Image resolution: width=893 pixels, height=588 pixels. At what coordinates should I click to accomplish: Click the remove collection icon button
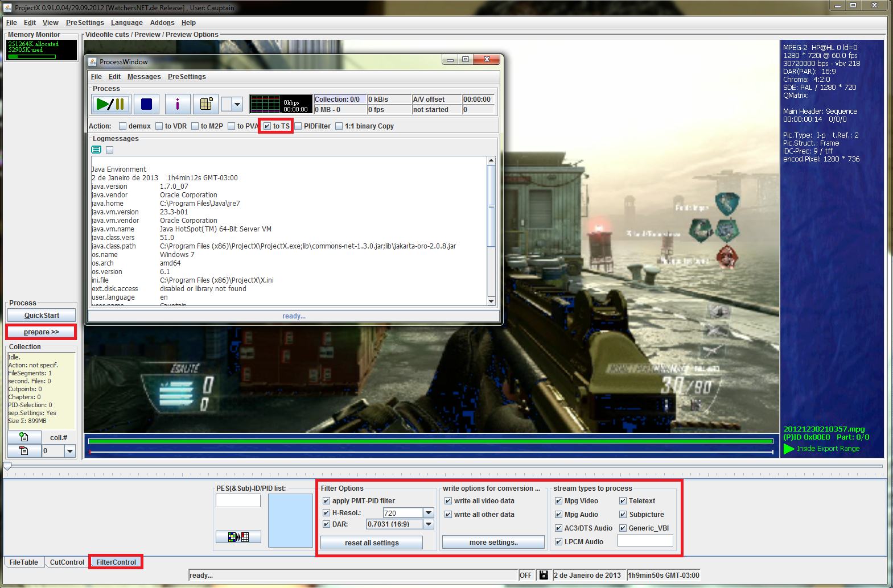[24, 451]
